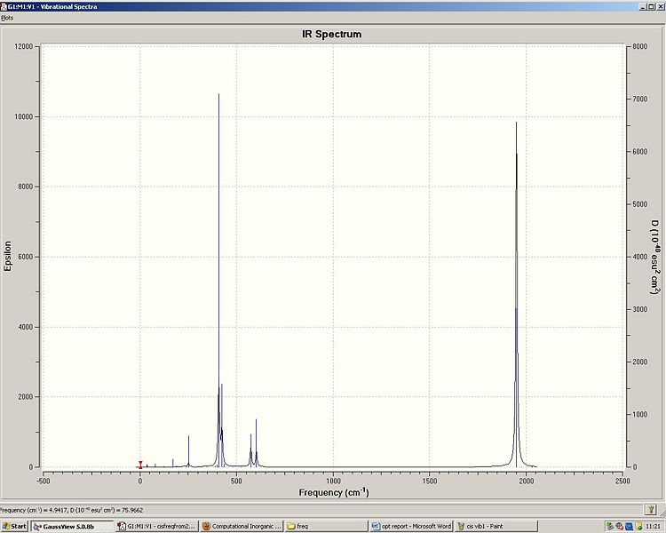This screenshot has height=533, width=666.
Task: Open the freq folder from taskbar
Action: click(326, 526)
